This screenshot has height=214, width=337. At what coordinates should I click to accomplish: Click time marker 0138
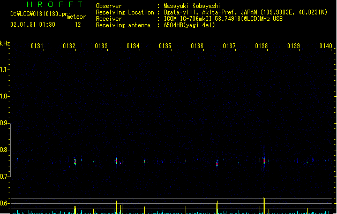click(261, 46)
